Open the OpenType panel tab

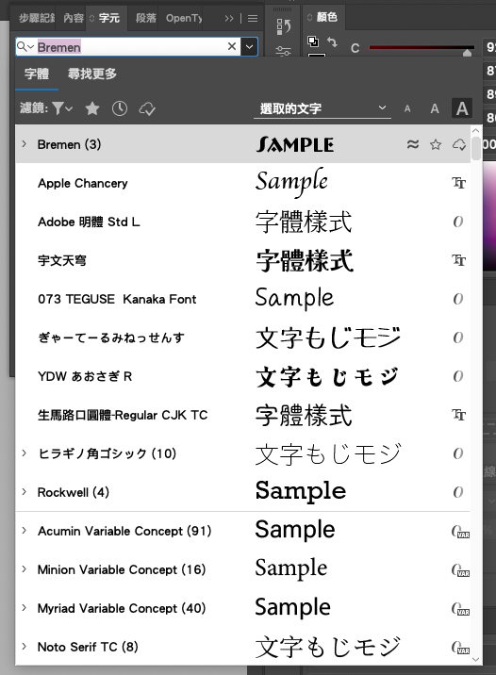[x=184, y=18]
